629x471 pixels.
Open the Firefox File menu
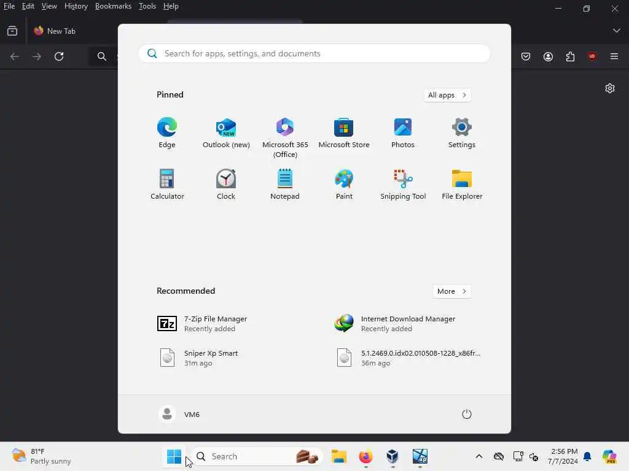pos(9,6)
